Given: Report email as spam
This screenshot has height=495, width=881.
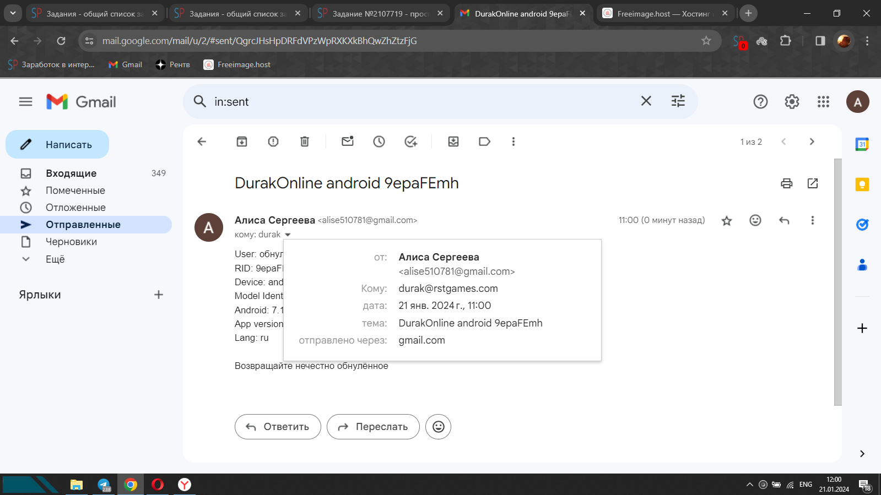Looking at the screenshot, I should [273, 142].
